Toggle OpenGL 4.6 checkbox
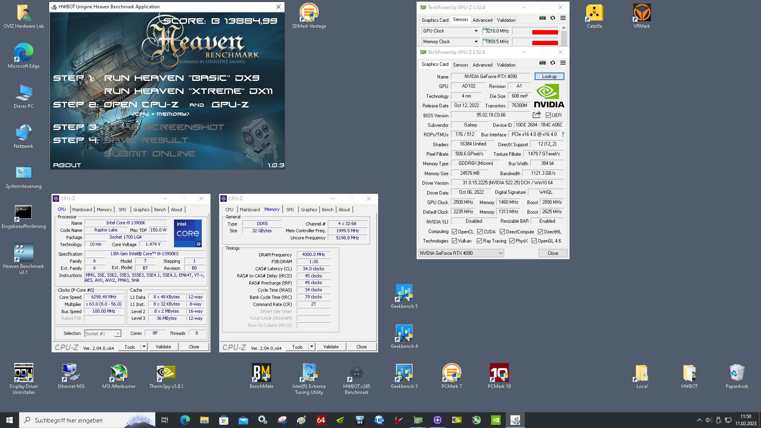The height and width of the screenshot is (428, 761). click(534, 241)
